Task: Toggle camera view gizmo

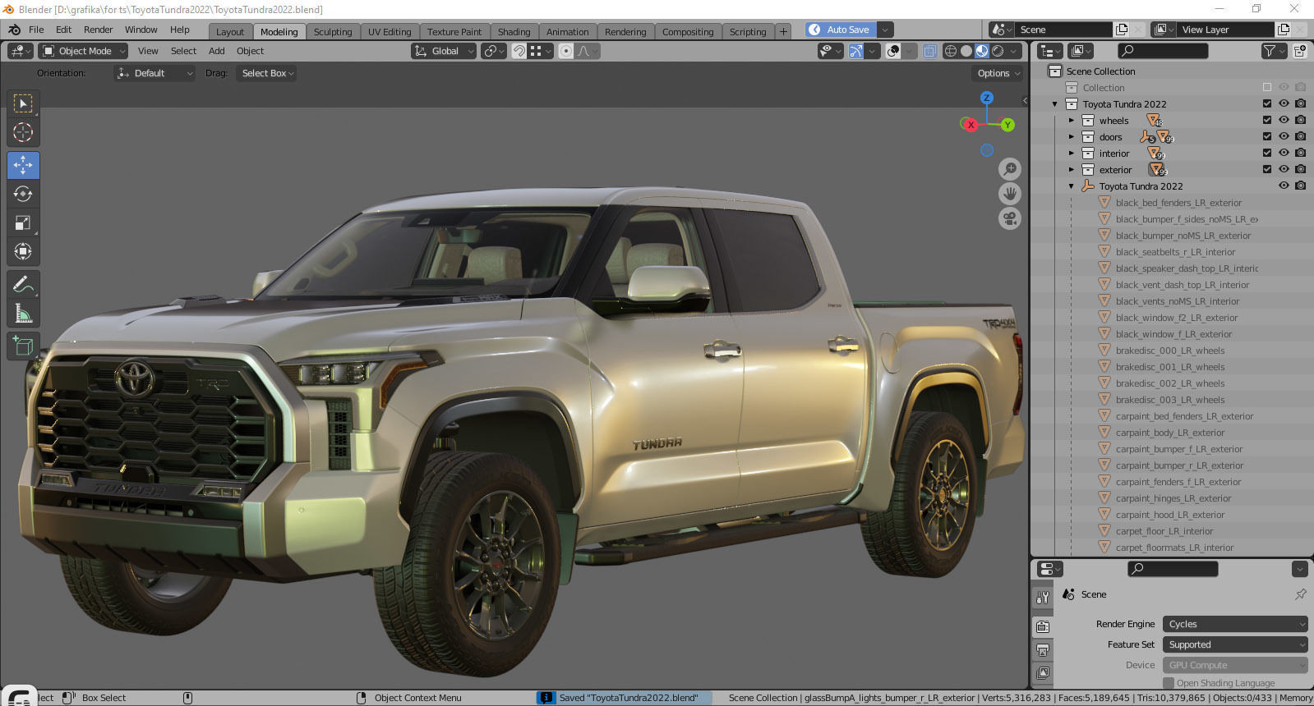Action: click(1010, 219)
